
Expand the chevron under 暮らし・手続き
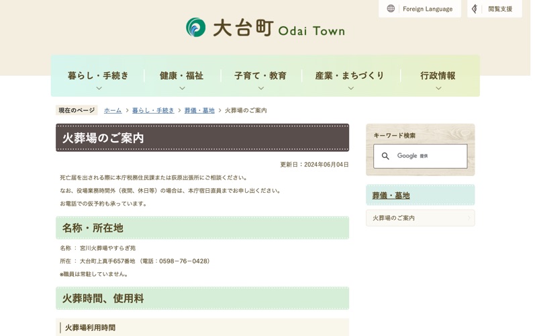pyautogui.click(x=99, y=88)
